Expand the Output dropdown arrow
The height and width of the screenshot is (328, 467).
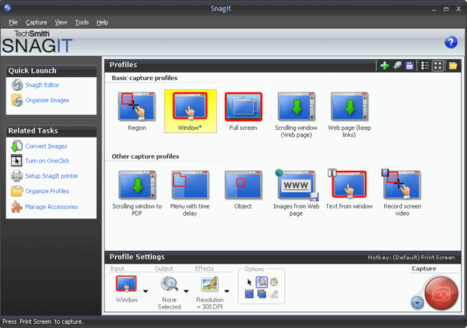(x=187, y=292)
